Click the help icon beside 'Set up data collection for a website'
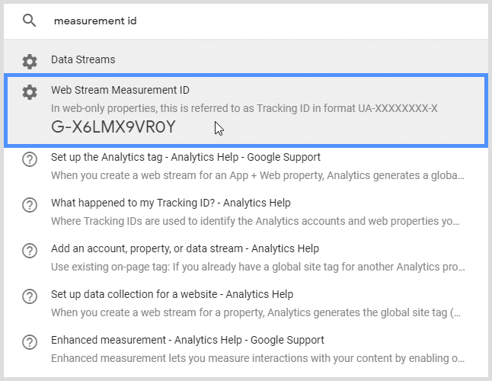This screenshot has width=492, height=381. [x=30, y=296]
